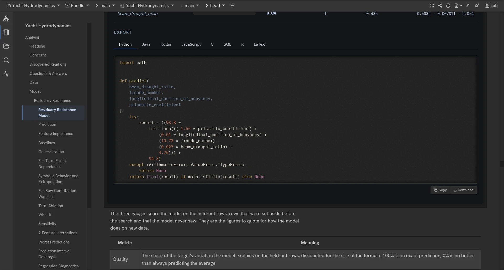Switch to the Java export tab

pos(146,44)
